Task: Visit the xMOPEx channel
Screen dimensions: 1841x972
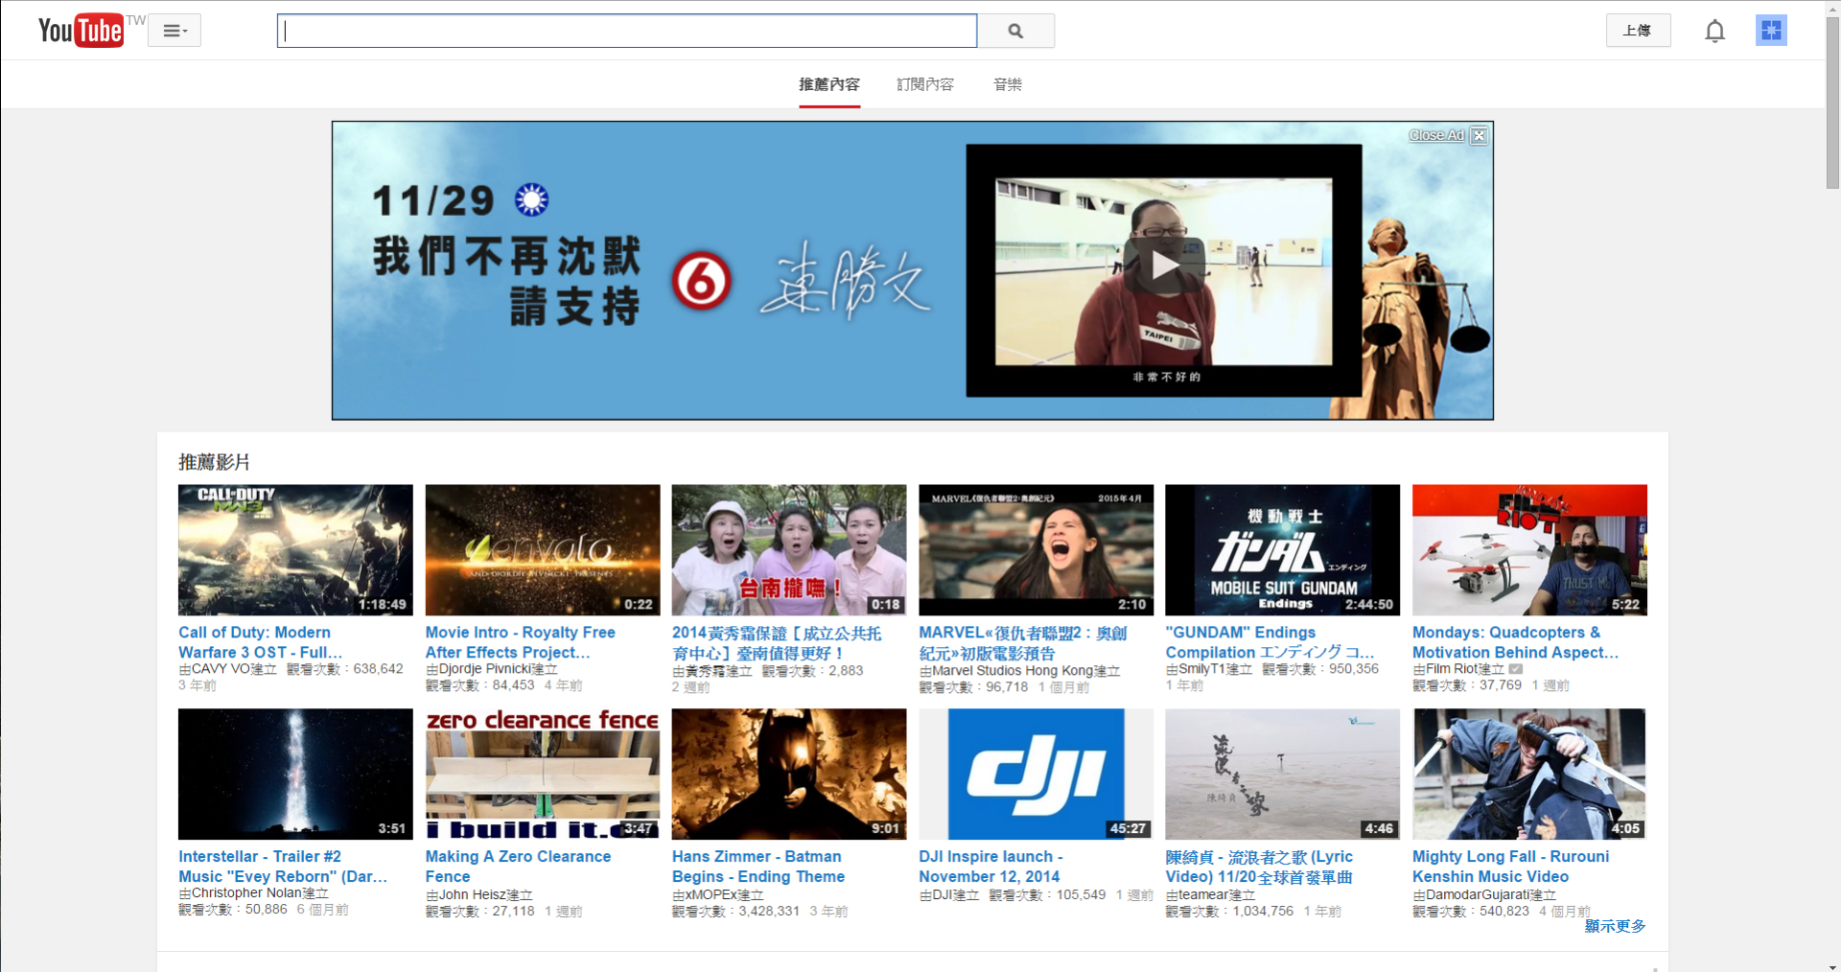Action: [711, 895]
